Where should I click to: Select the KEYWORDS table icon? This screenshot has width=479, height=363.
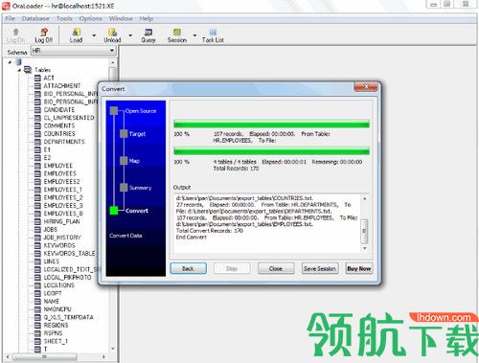pos(37,245)
